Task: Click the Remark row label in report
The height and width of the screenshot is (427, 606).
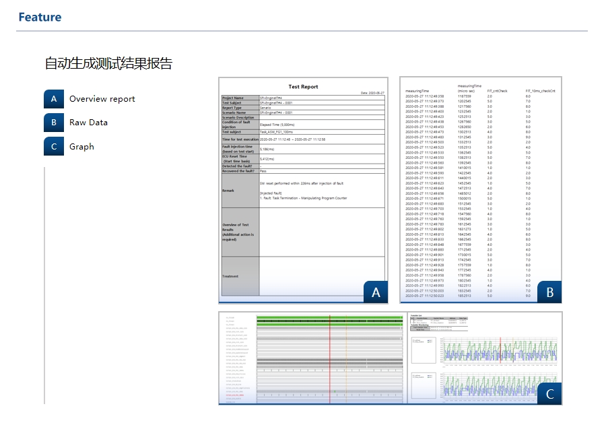Action: point(228,191)
